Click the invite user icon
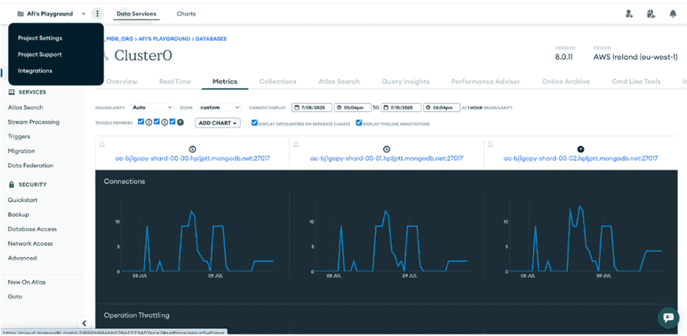This screenshot has width=687, height=336. point(629,14)
